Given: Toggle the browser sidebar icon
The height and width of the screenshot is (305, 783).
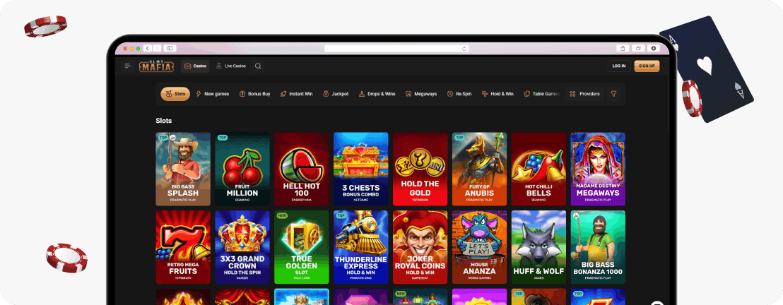Looking at the screenshot, I should click(x=170, y=49).
